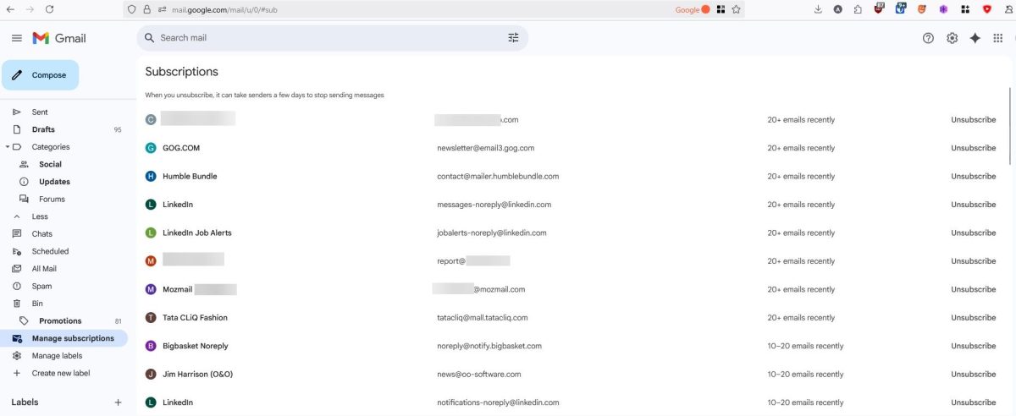Click notifications-noreply@linkedin.com address

point(498,402)
